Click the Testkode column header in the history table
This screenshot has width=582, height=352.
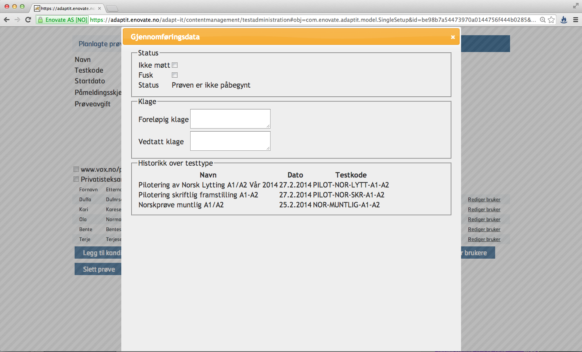351,175
